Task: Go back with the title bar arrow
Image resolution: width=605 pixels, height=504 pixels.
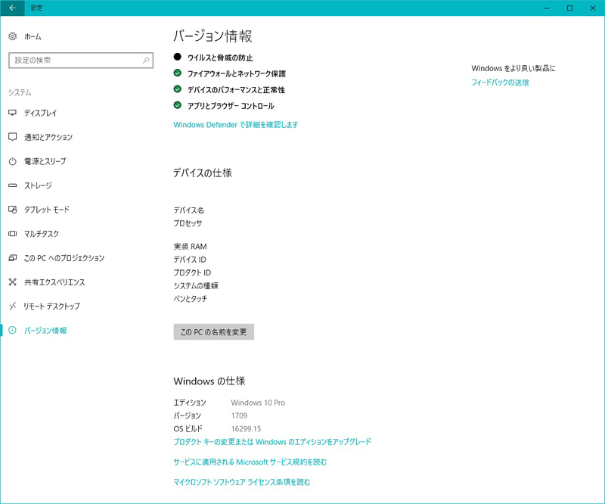Action: pos(12,8)
